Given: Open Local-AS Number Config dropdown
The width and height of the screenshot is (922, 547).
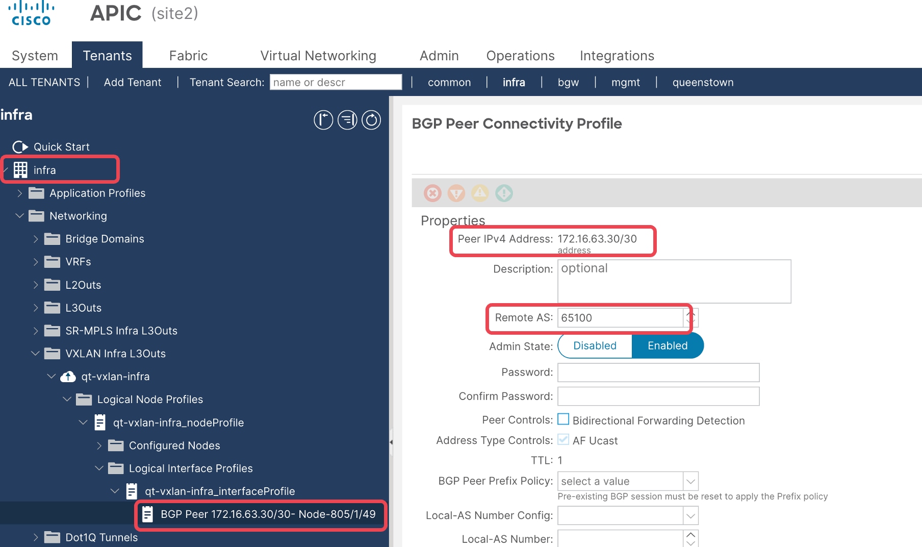Looking at the screenshot, I should [690, 515].
